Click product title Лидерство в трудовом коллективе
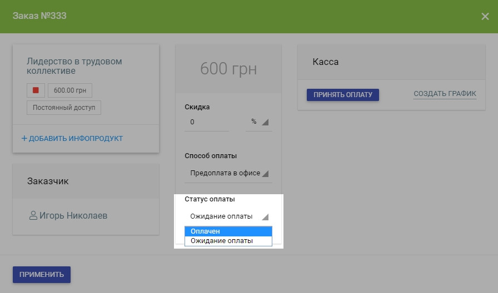 [x=74, y=66]
